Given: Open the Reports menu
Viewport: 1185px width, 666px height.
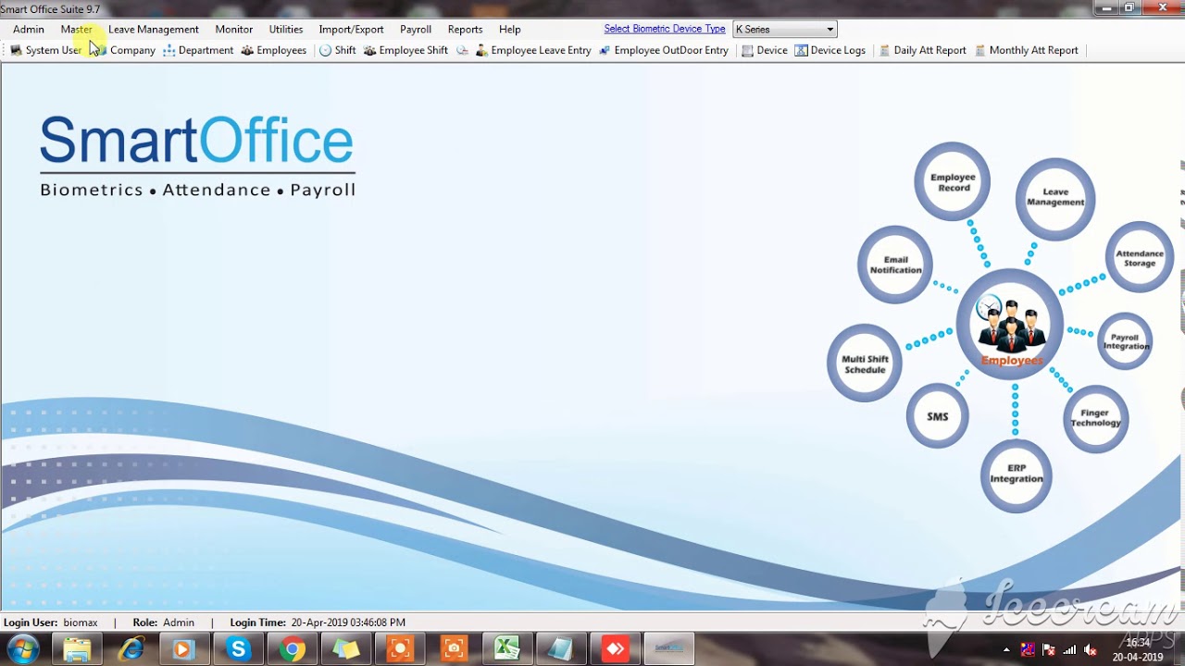Looking at the screenshot, I should (x=465, y=29).
